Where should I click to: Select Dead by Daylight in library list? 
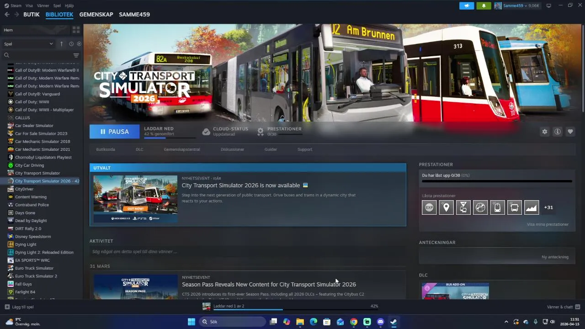[31, 221]
